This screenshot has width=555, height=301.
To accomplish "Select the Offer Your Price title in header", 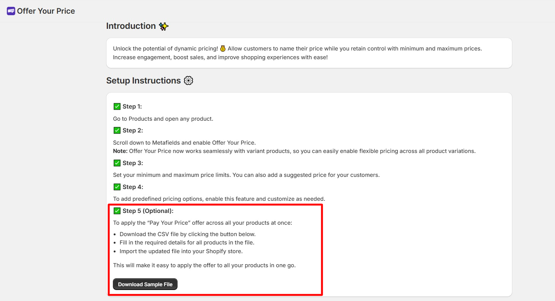I will click(45, 11).
